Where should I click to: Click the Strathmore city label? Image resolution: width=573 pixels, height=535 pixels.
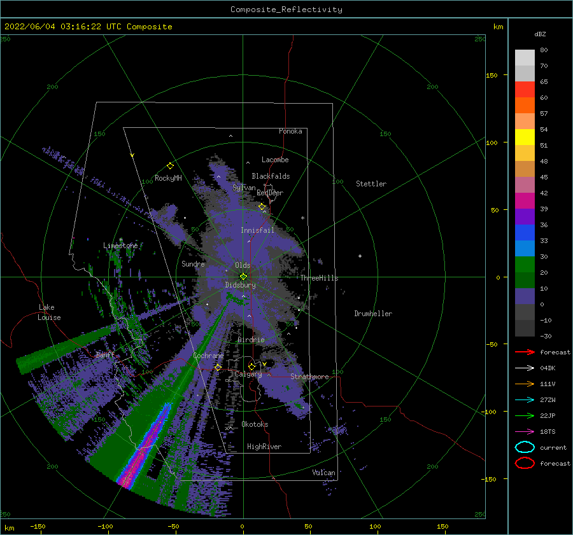click(x=309, y=377)
